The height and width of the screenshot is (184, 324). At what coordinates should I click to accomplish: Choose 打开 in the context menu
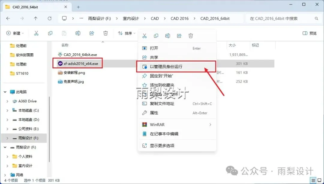(177, 48)
